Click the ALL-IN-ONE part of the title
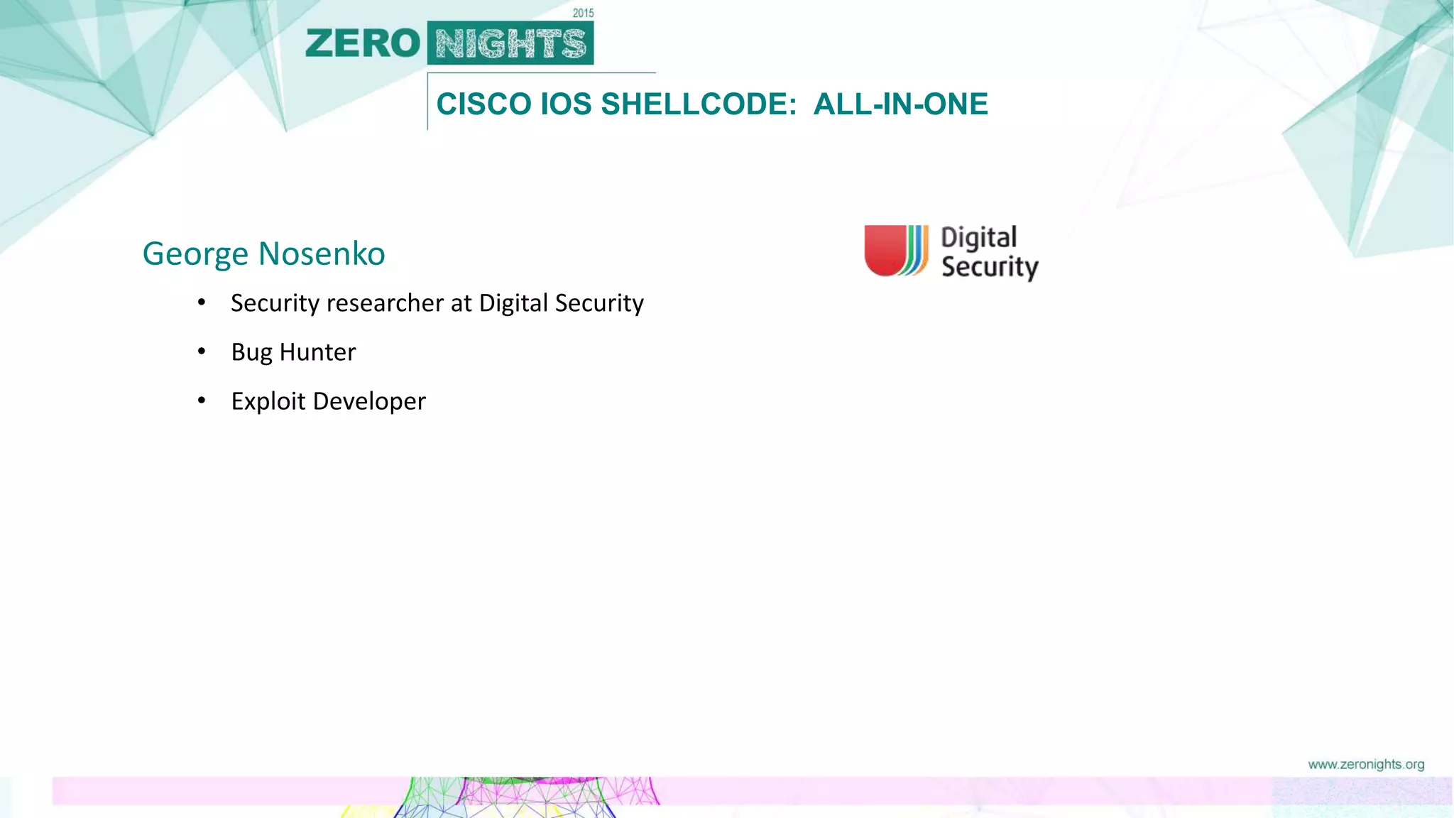Viewport: 1454px width, 818px height. pyautogui.click(x=900, y=104)
